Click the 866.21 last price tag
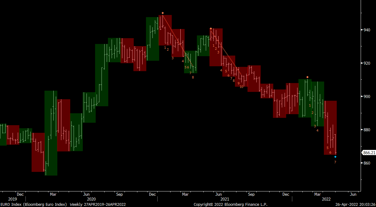Viewport: 376px width, 207px height. [x=369, y=153]
